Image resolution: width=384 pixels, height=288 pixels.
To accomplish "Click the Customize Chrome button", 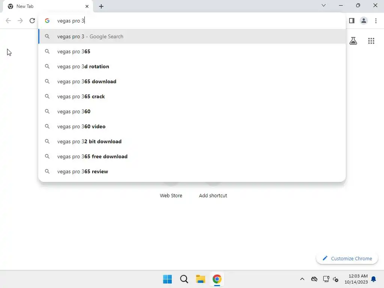I will tap(347, 258).
